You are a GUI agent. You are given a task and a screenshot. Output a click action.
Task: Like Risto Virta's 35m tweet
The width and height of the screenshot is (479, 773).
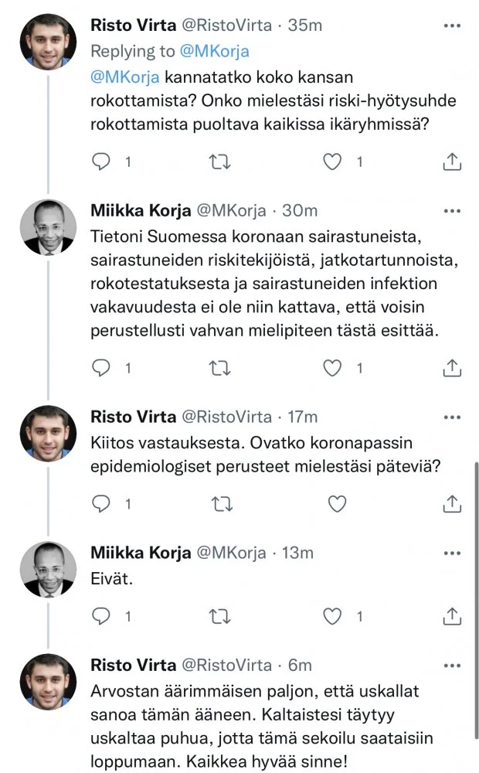(x=332, y=162)
